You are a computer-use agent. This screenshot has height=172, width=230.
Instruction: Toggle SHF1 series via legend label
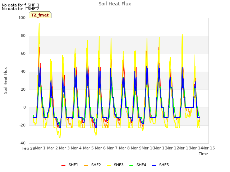coord(73,165)
